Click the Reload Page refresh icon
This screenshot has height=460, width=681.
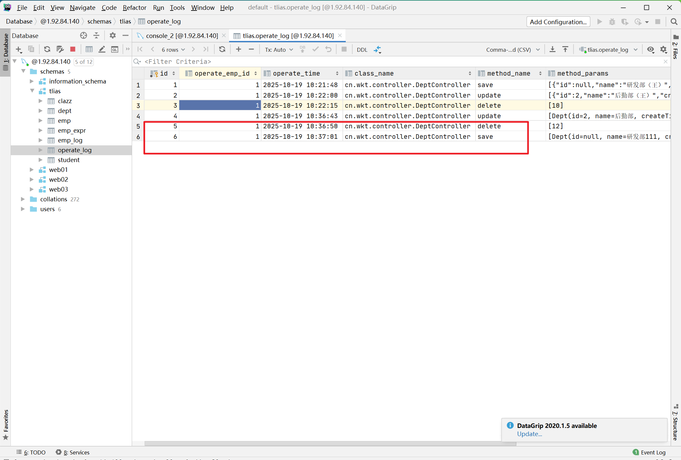coord(222,49)
